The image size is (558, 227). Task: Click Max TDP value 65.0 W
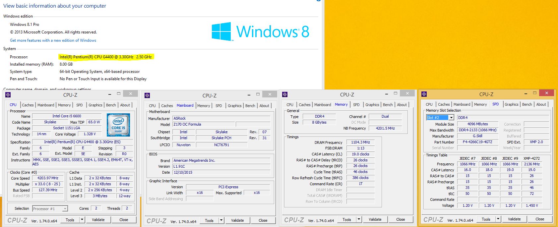(x=94, y=122)
